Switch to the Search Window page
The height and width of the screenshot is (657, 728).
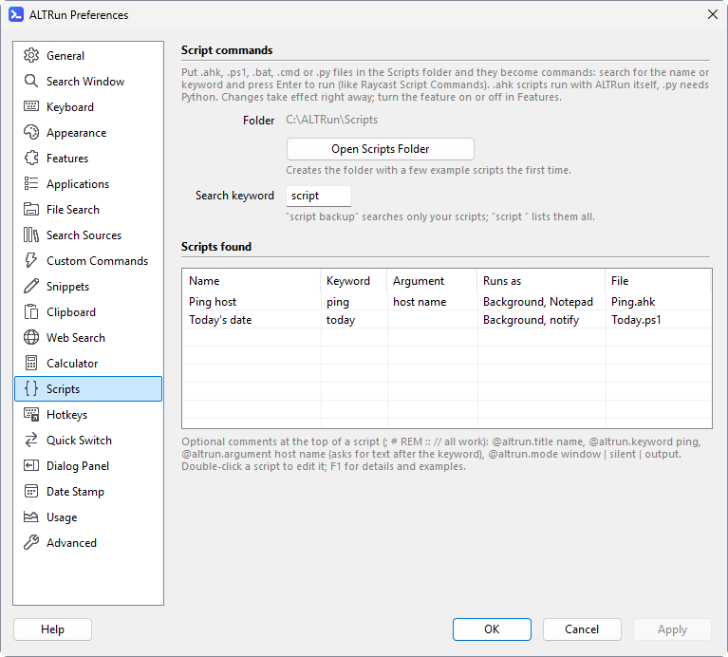88,81
